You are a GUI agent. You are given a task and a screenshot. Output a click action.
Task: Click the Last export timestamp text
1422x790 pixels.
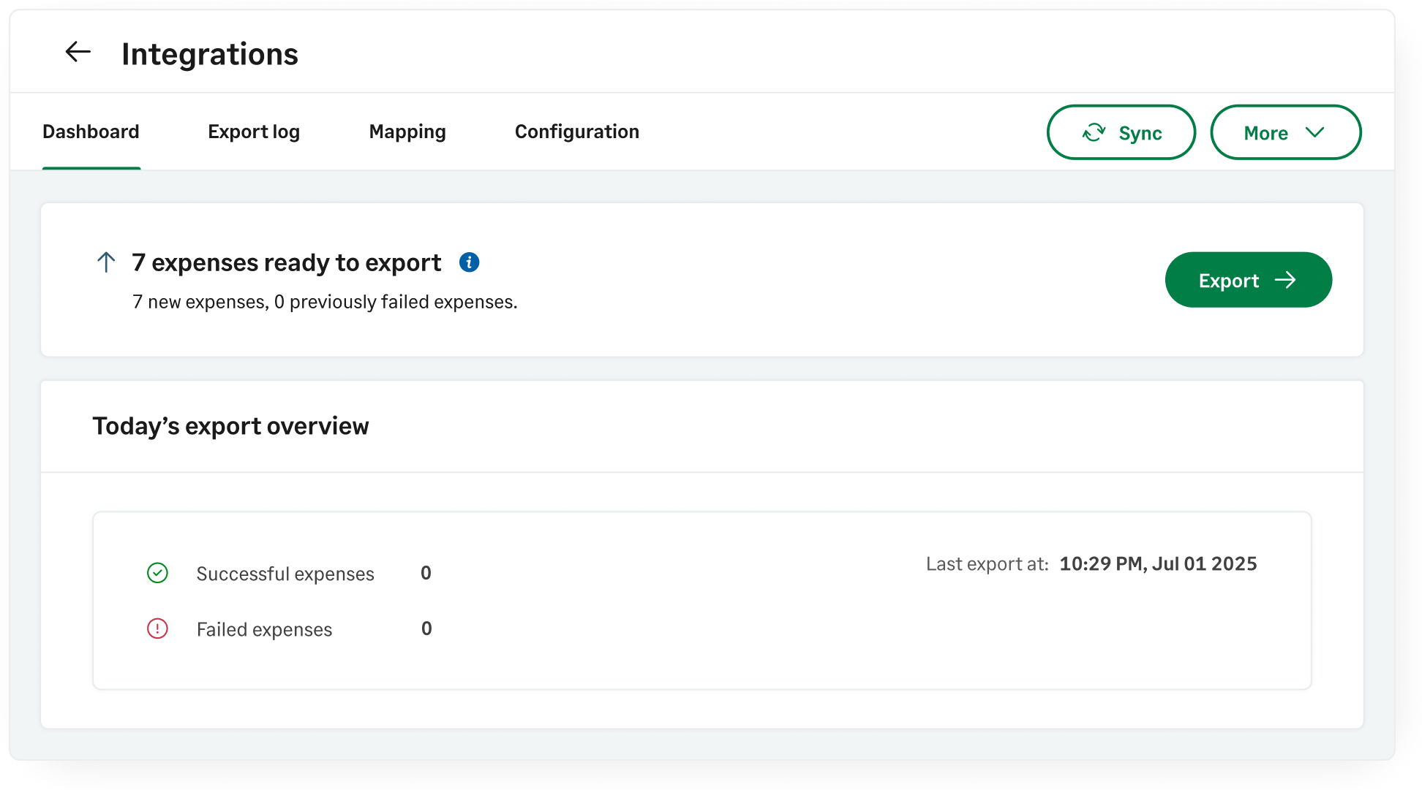(1157, 563)
